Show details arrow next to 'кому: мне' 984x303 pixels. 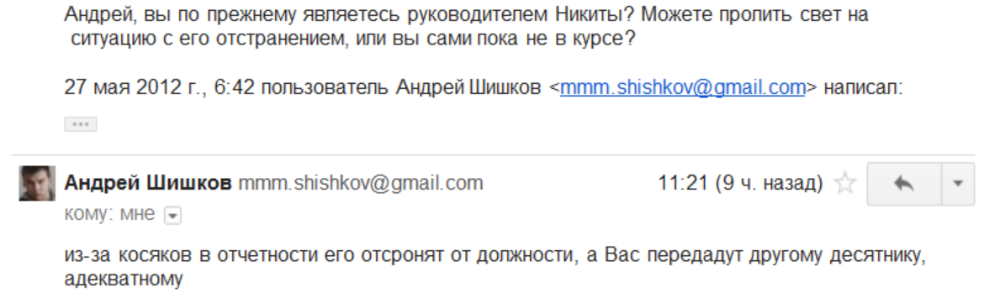click(x=172, y=216)
